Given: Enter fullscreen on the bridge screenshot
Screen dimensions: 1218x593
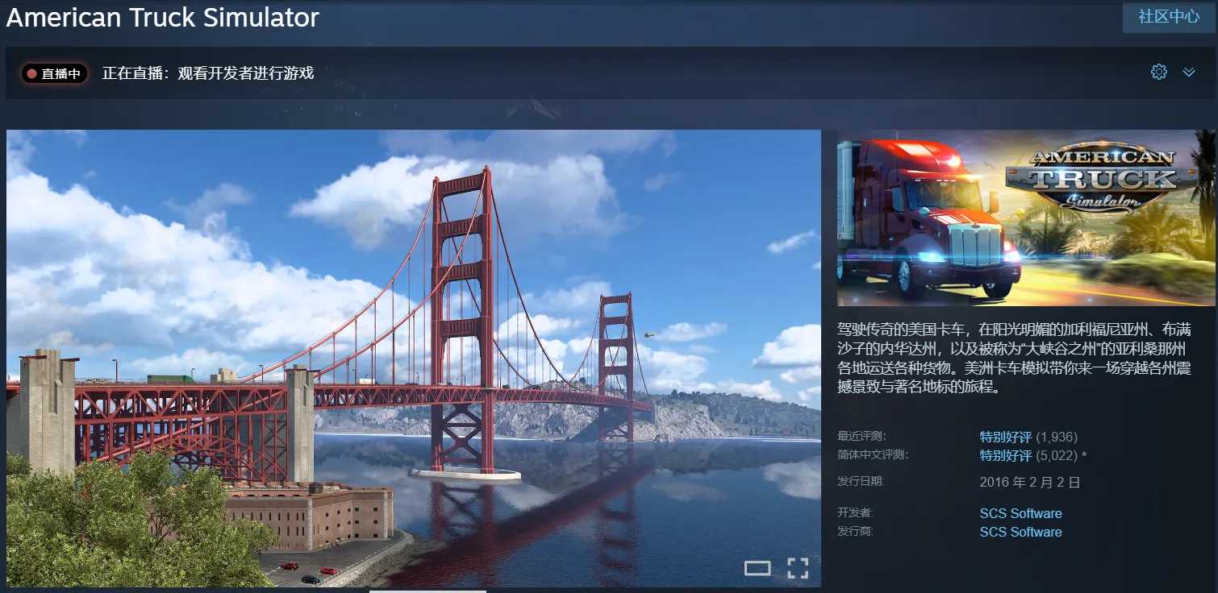Looking at the screenshot, I should click(x=797, y=568).
